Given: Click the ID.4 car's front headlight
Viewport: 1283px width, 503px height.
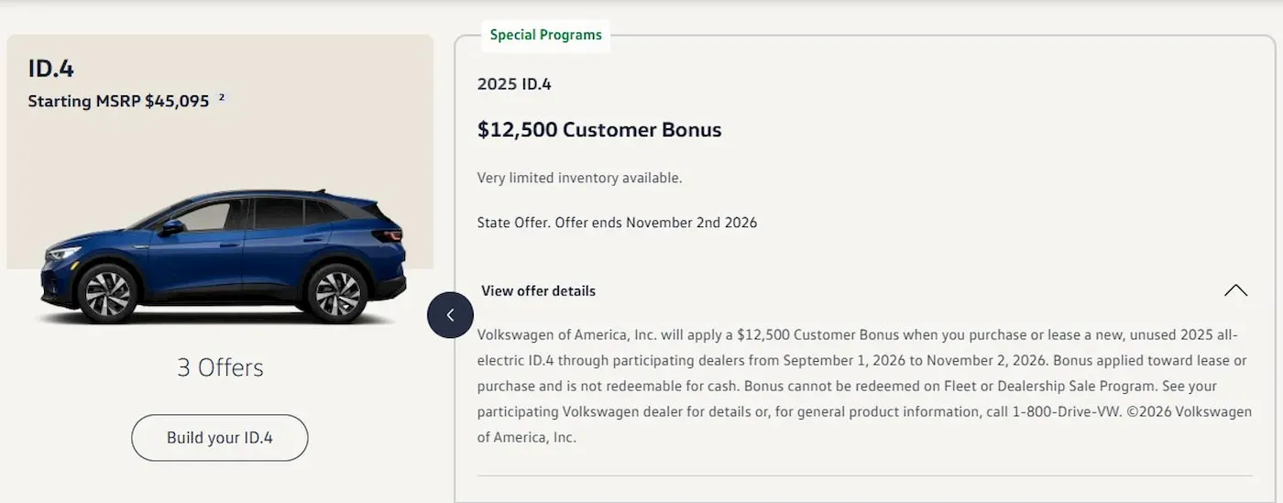Looking at the screenshot, I should click(x=63, y=253).
